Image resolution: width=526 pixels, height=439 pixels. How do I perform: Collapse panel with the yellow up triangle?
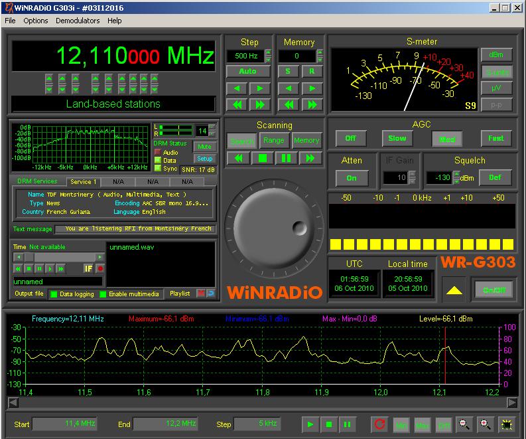454,290
